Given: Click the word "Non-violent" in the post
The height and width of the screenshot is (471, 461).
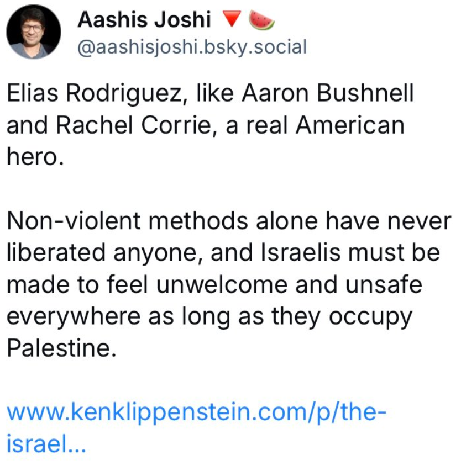Looking at the screenshot, I should pyautogui.click(x=74, y=221).
